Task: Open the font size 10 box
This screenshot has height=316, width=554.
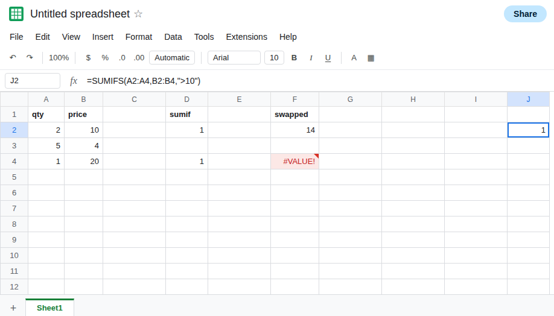Action: click(274, 57)
